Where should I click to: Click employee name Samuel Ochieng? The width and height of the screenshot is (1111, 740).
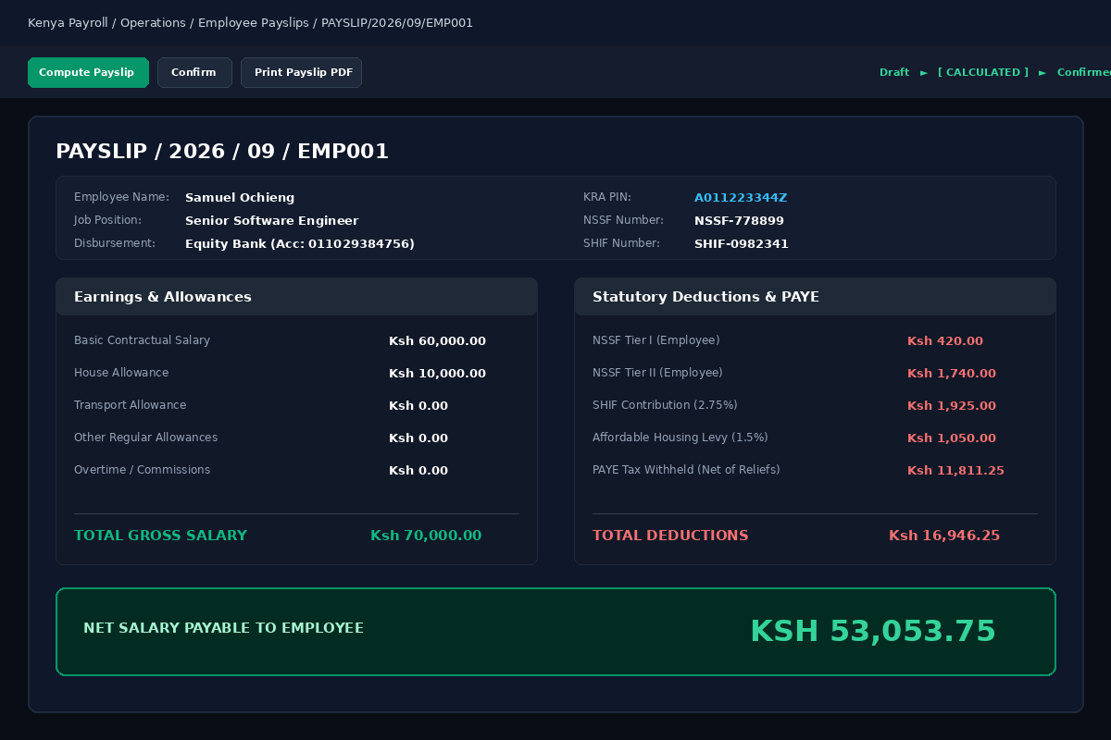240,198
